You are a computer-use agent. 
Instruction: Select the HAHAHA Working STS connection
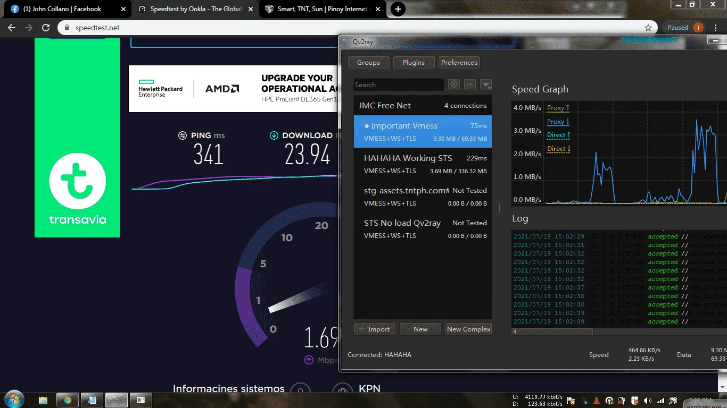tap(423, 164)
